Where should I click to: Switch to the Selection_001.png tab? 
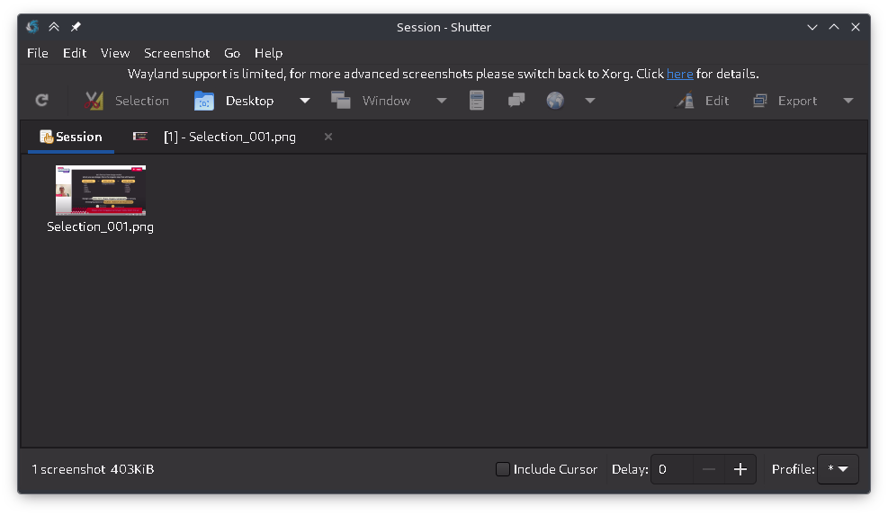[229, 137]
